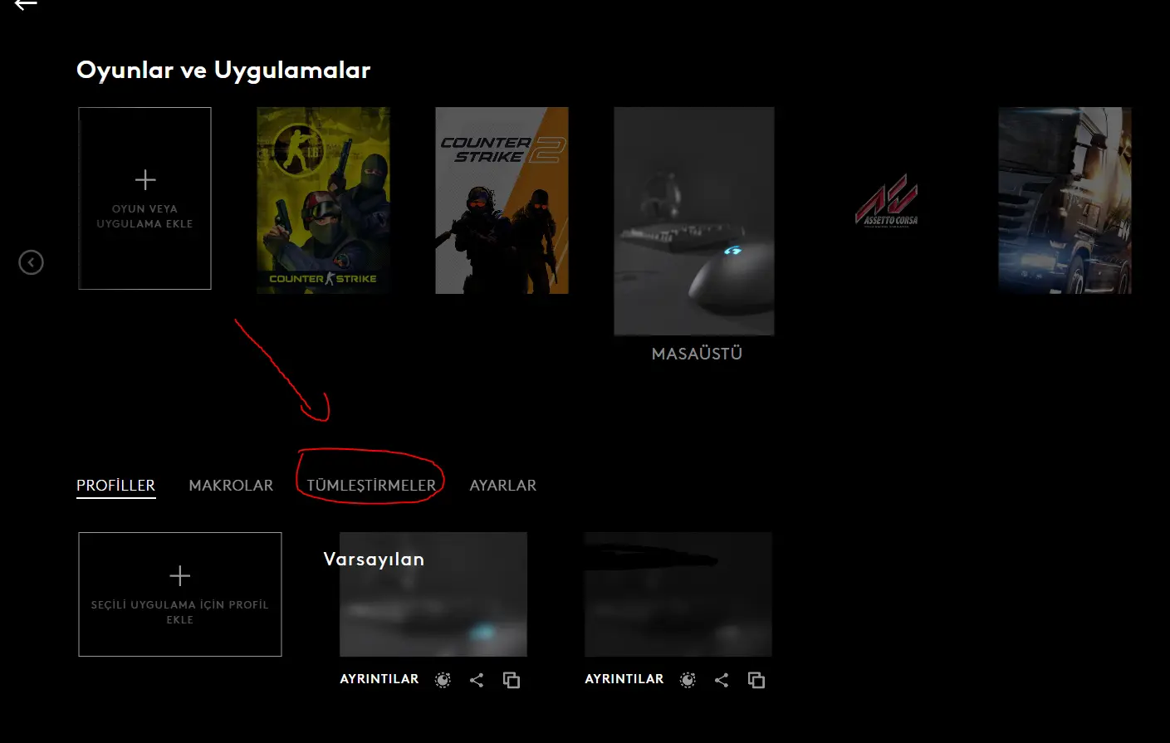Share the profile with the blacked-out name
1170x743 pixels.
pyautogui.click(x=722, y=680)
